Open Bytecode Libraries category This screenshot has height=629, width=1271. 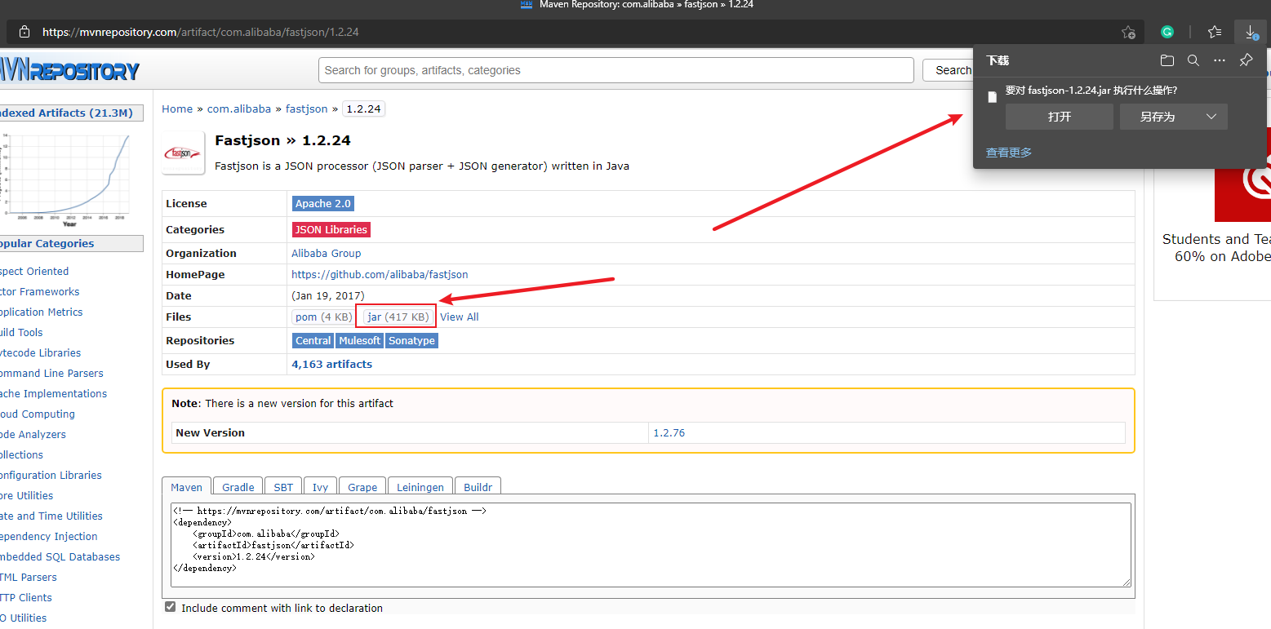pos(40,353)
